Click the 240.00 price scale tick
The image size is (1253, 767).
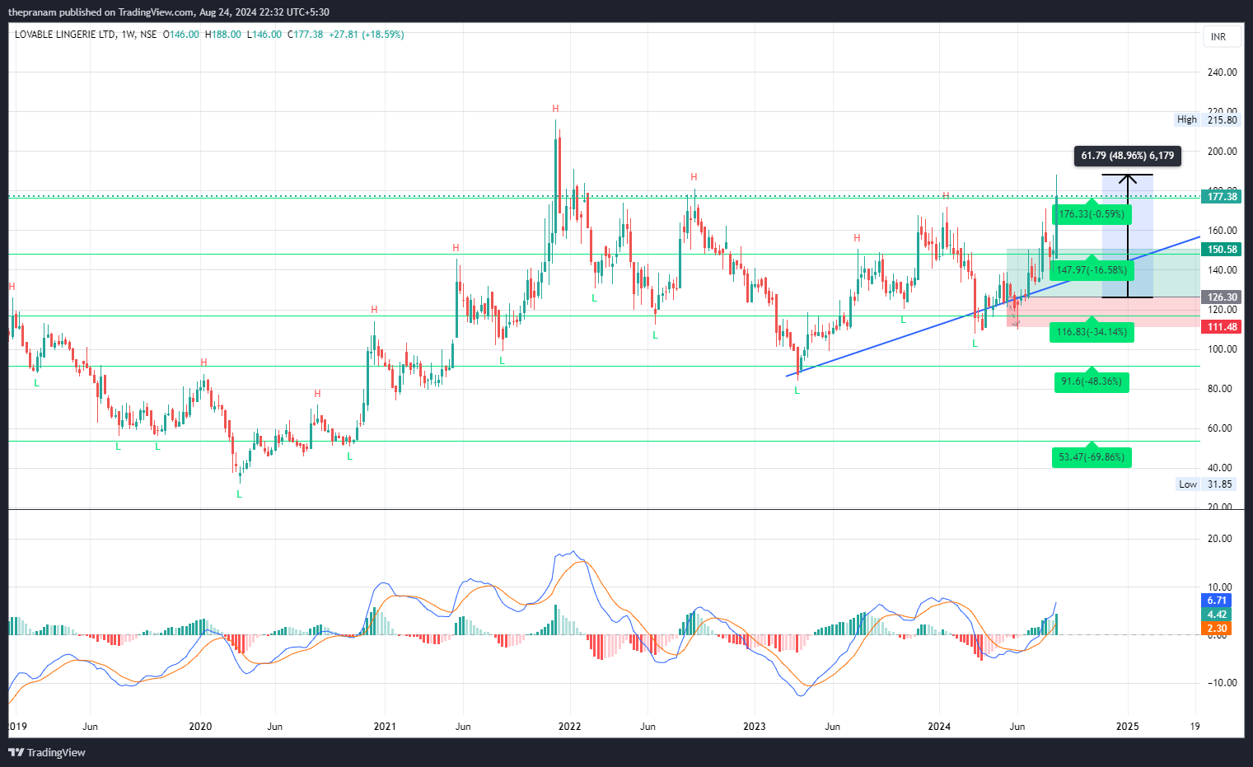(x=1222, y=72)
